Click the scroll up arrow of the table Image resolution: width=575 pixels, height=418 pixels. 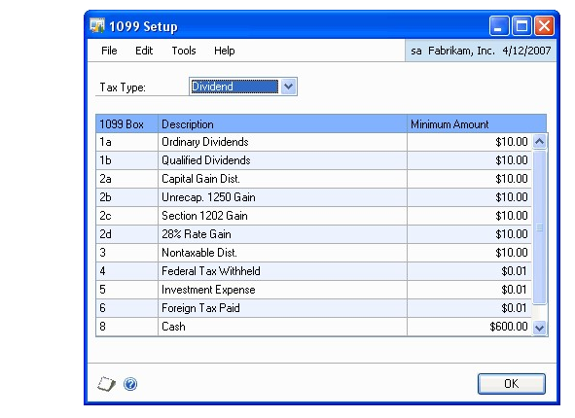point(539,142)
